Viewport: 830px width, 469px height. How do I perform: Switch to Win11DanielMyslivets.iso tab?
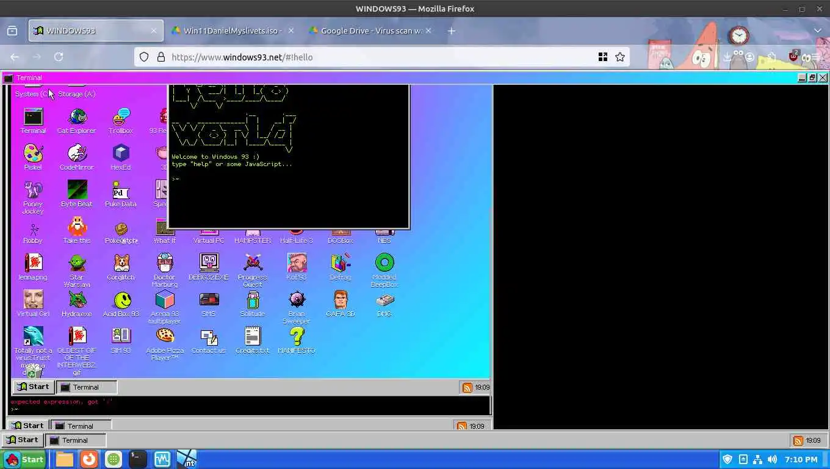point(233,31)
